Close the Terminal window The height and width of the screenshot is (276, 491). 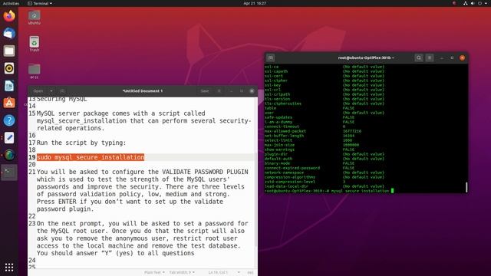462,58
